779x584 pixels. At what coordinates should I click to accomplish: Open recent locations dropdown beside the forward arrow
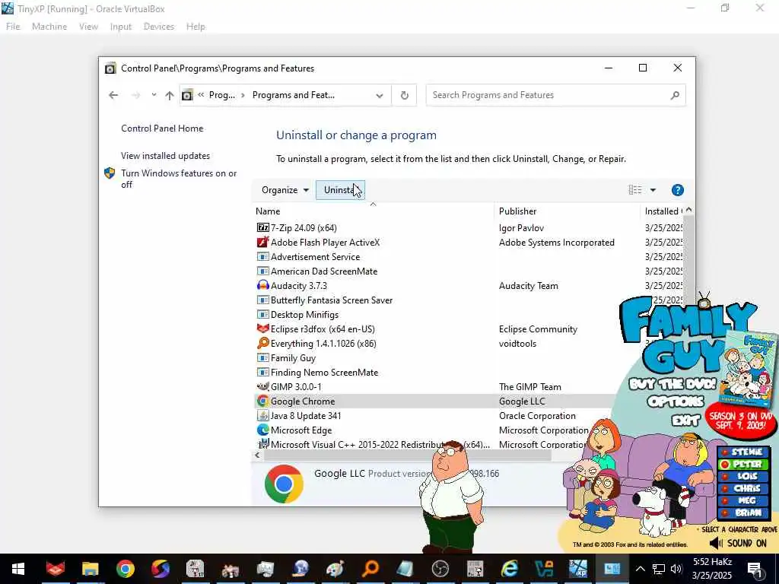[x=154, y=94]
